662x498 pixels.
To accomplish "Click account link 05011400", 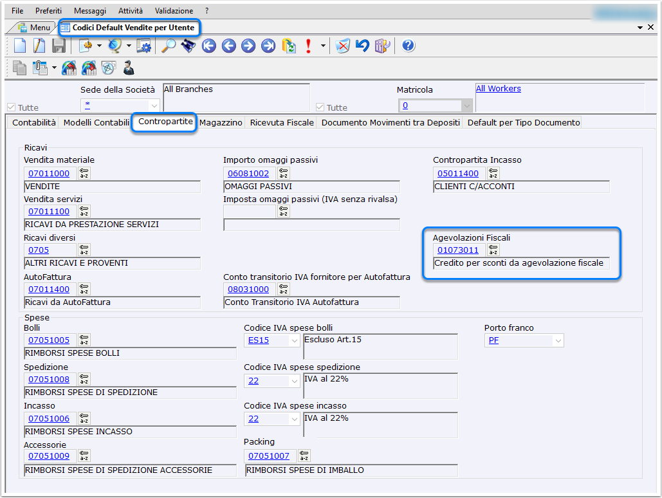I will pyautogui.click(x=458, y=174).
